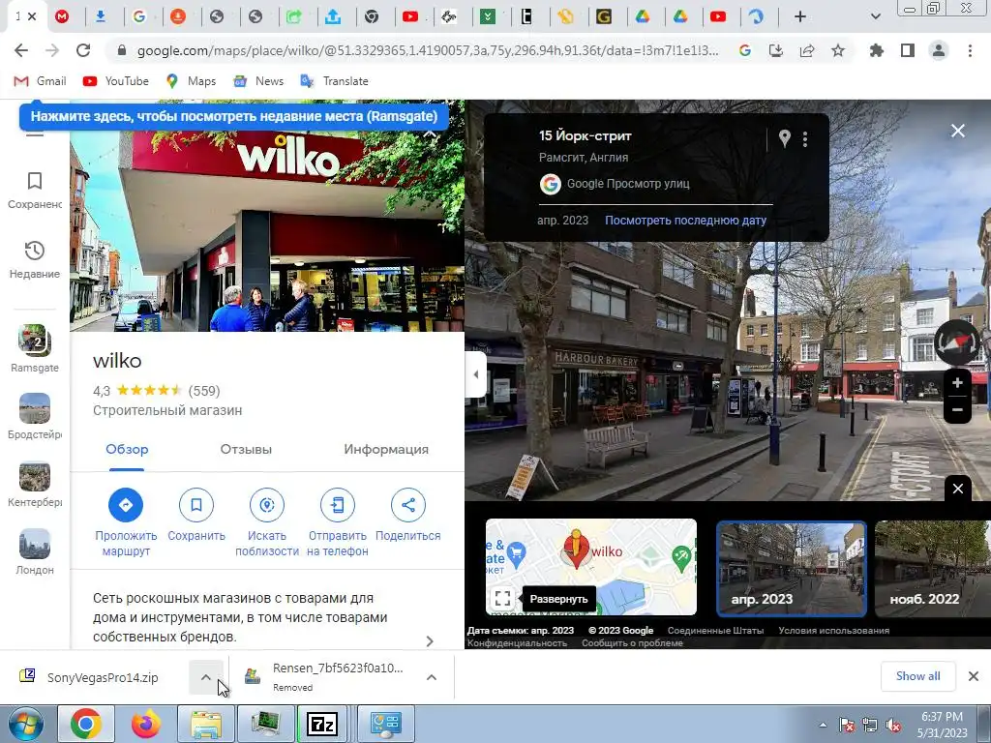Click wilko marker on minimap
991x743 pixels.
click(577, 549)
